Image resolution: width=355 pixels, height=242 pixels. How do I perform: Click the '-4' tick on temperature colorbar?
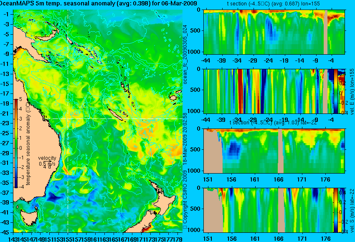(20, 187)
